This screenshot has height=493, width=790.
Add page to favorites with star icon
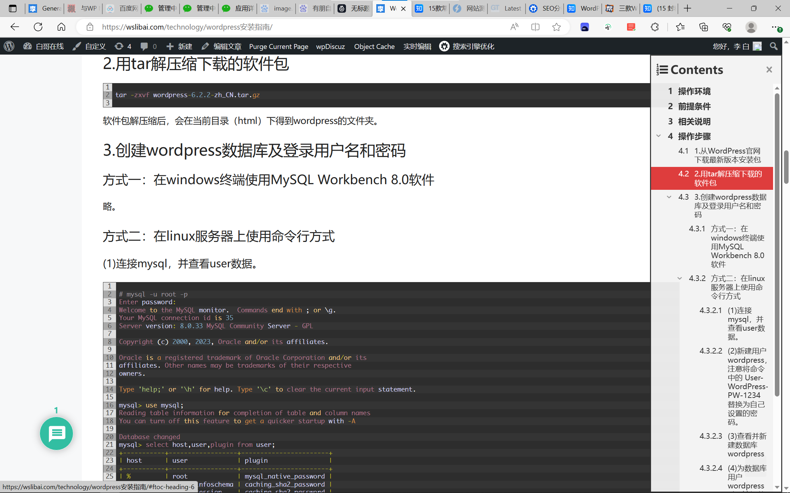pyautogui.click(x=557, y=27)
